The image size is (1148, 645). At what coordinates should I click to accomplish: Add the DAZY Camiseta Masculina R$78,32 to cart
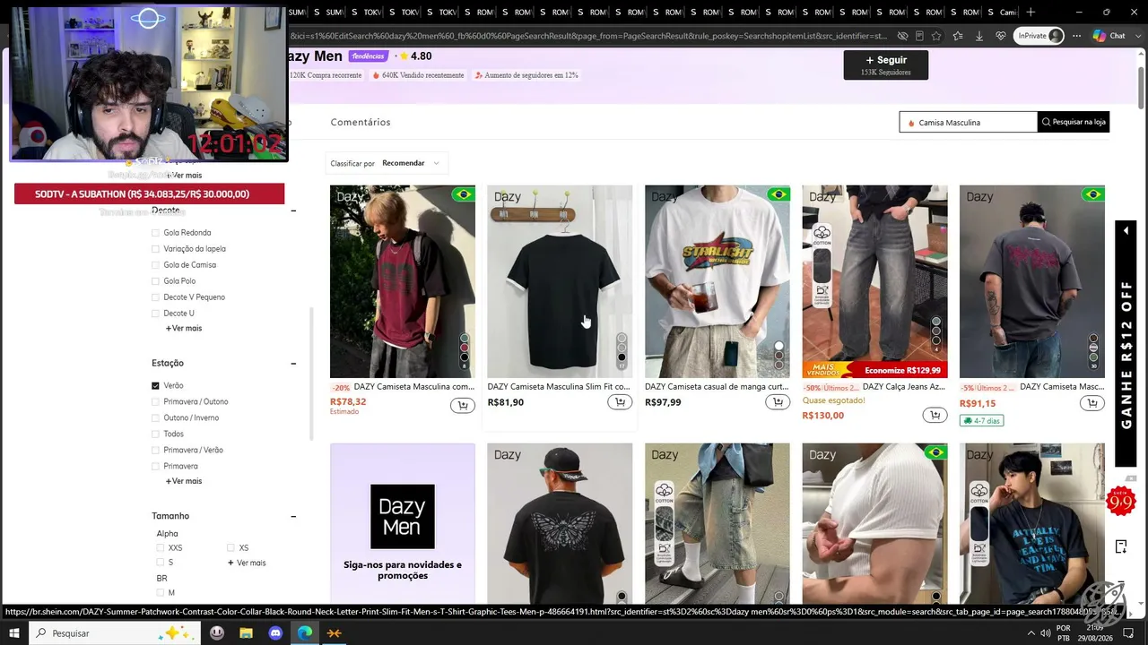tap(463, 406)
